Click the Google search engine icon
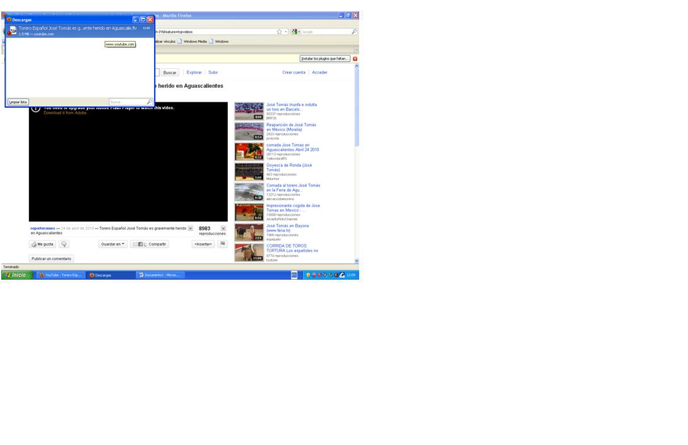Image resolution: width=688 pixels, height=445 pixels. (294, 32)
